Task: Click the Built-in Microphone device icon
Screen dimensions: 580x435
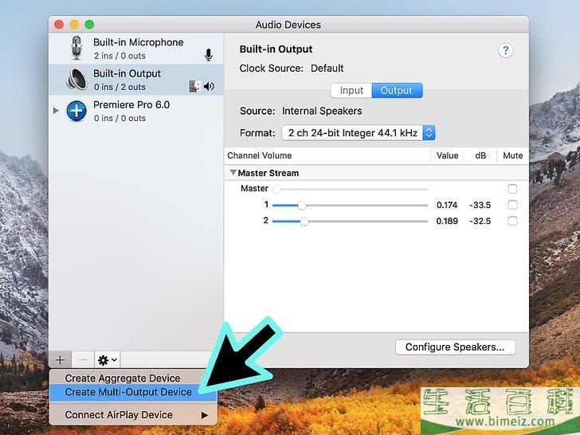Action: click(x=76, y=49)
